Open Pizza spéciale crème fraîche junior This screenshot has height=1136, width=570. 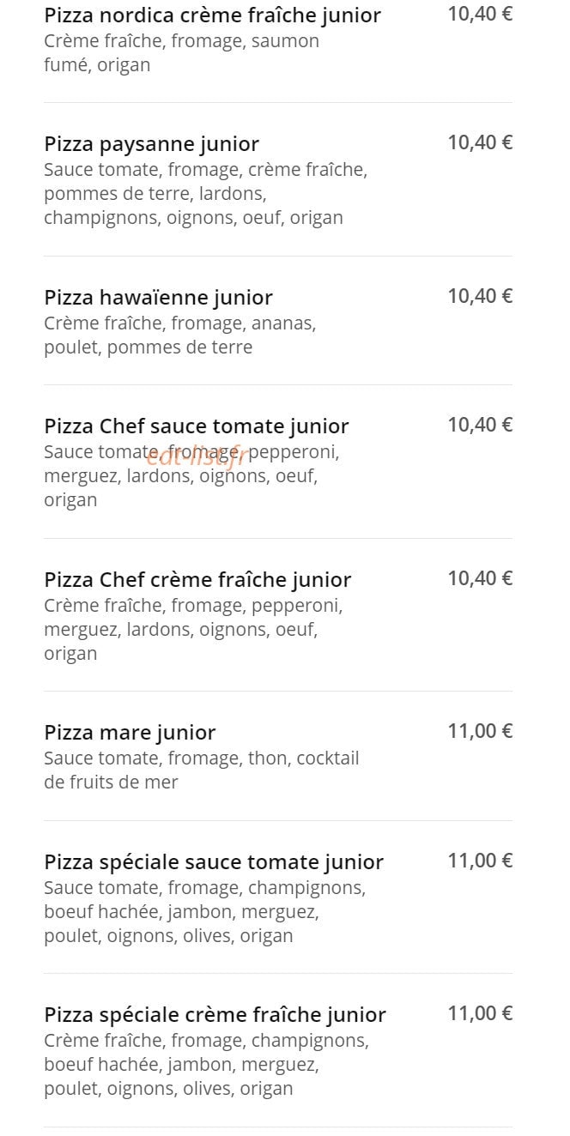[x=215, y=1015]
